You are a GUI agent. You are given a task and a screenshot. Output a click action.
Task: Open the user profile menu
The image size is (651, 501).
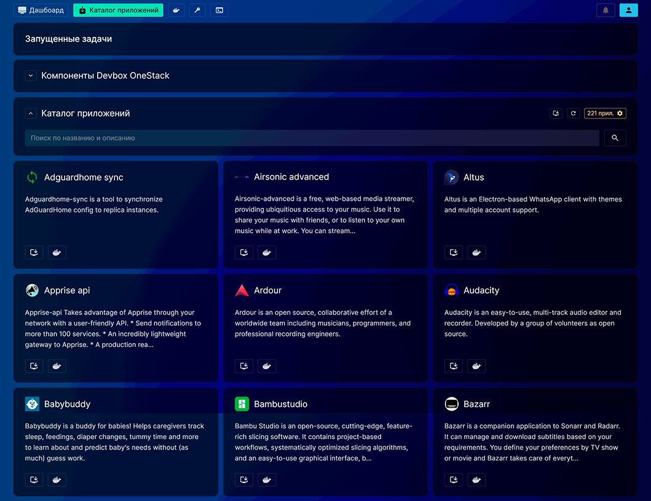[x=628, y=10]
